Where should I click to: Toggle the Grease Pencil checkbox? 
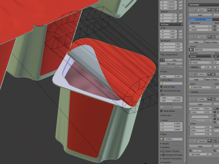pyautogui.click(x=164, y=55)
